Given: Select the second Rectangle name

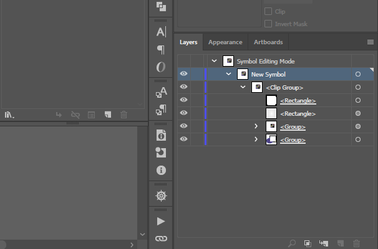Looking at the screenshot, I should pos(298,113).
